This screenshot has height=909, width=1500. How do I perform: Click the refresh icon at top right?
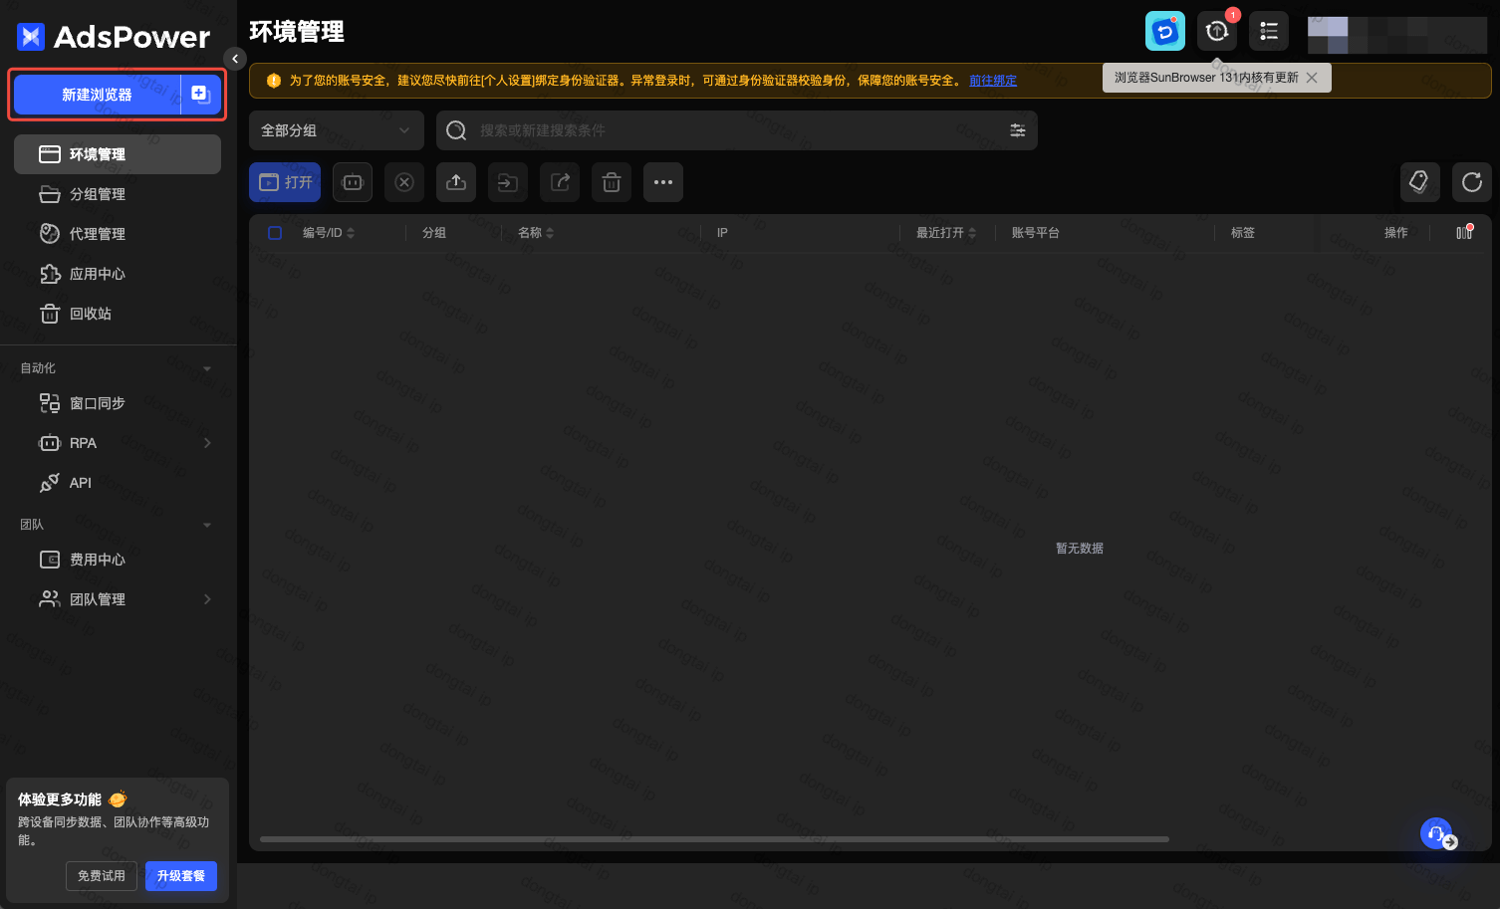[x=1471, y=182]
